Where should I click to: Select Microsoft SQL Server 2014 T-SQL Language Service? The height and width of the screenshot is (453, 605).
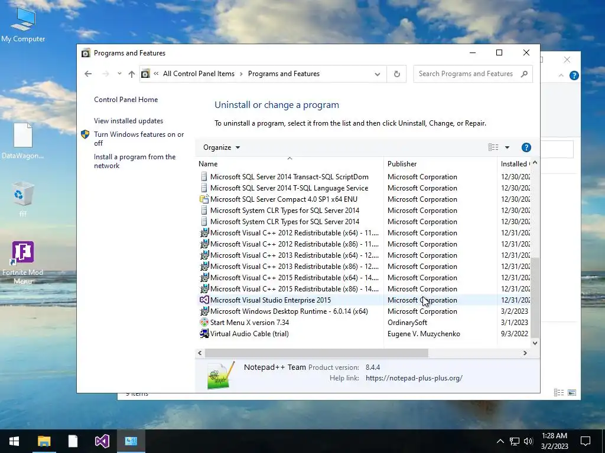pos(289,188)
